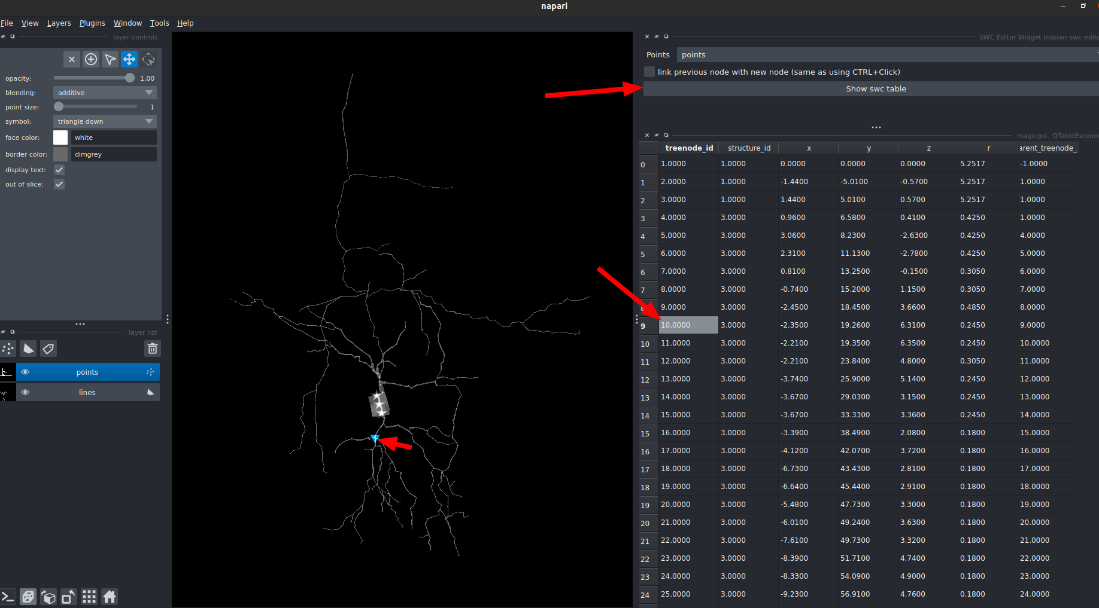Delete the selected layer with trash icon

click(153, 349)
